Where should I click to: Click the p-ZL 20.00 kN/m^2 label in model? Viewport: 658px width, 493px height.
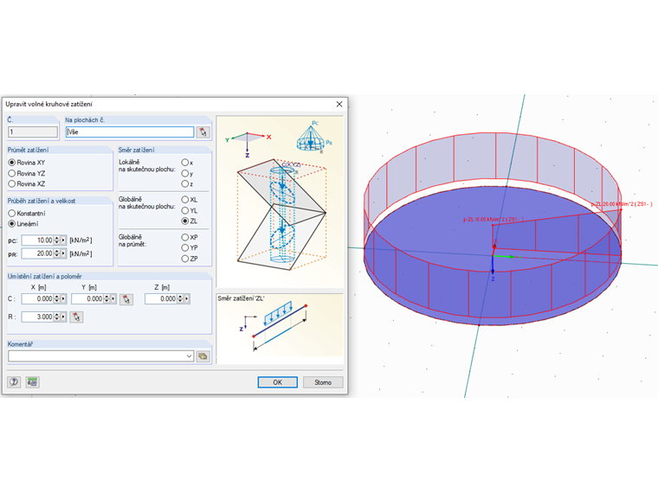click(x=622, y=204)
